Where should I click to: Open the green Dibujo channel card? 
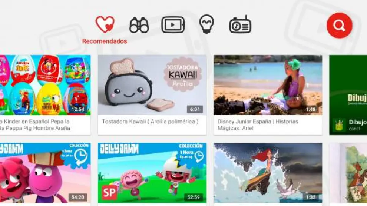pyautogui.click(x=348, y=95)
